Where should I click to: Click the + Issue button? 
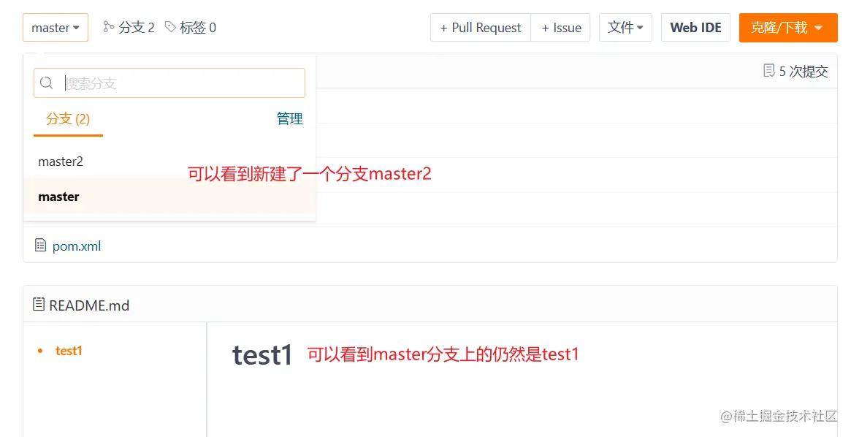pos(561,28)
